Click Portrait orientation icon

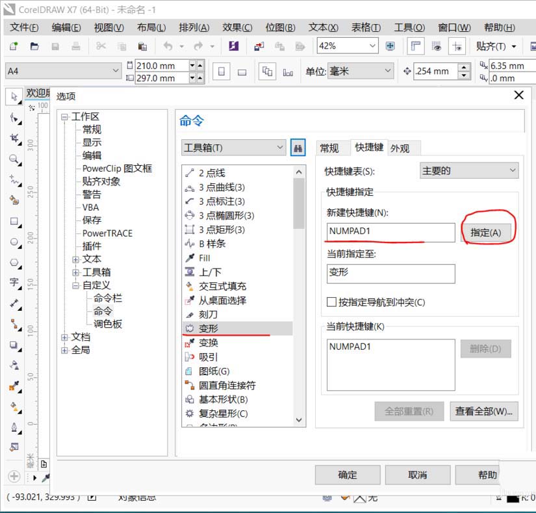tap(221, 72)
